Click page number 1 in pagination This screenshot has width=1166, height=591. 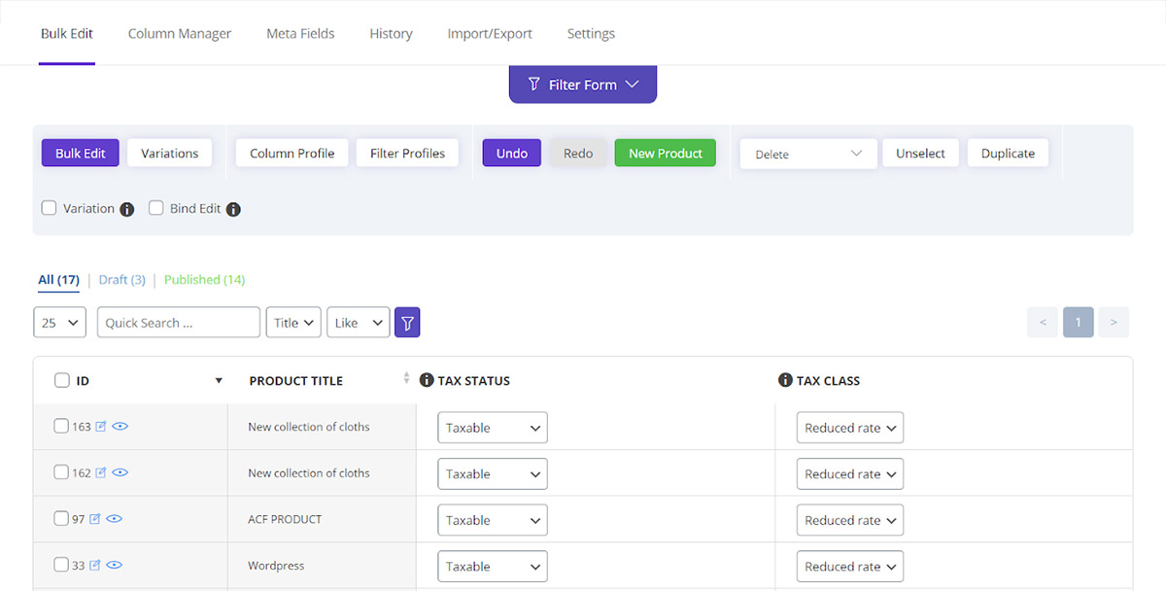(1079, 323)
